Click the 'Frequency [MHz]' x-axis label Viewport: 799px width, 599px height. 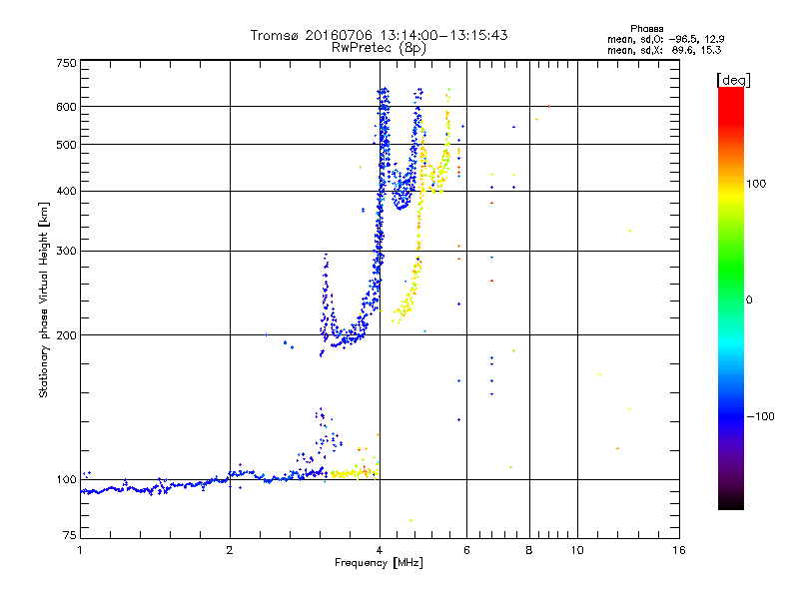[x=379, y=563]
